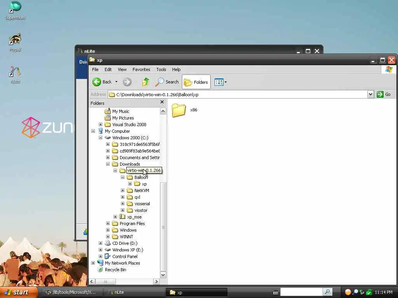398x298 pixels.
Task: Open the Edit menu
Action: click(108, 69)
